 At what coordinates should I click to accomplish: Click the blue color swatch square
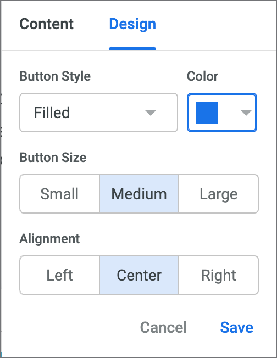coord(207,113)
